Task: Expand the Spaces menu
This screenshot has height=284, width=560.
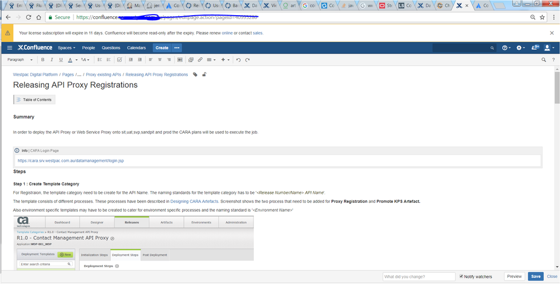Action: point(67,48)
